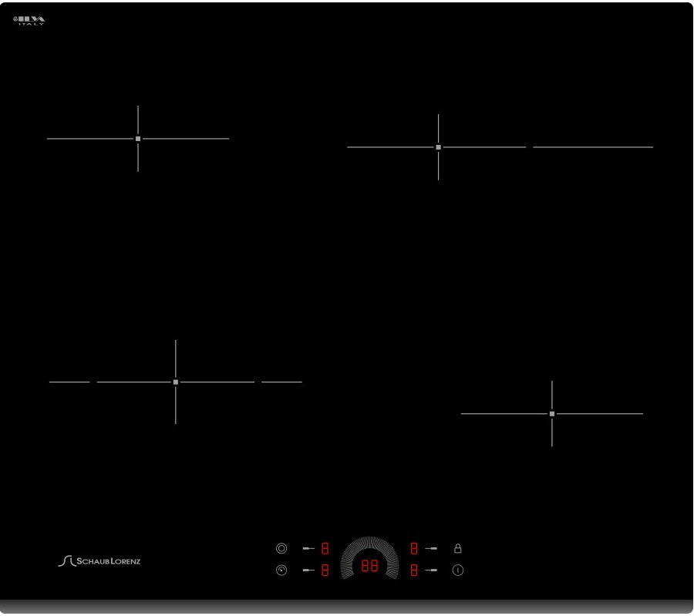Select the upper-right red zone digit
Image resolution: width=694 pixels, height=616 pixels.
(x=414, y=549)
